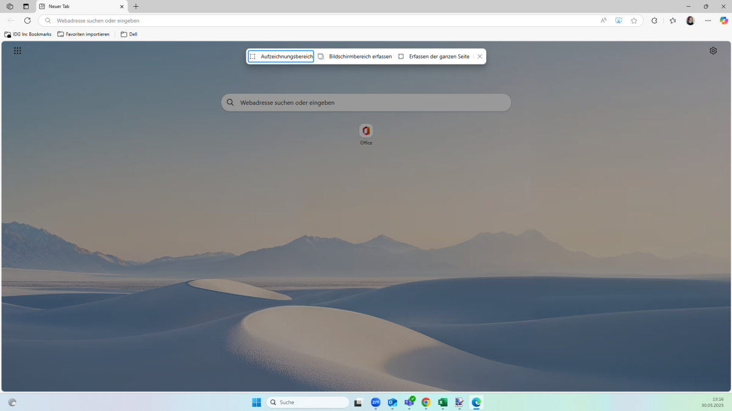Click the Copilot icon in Edge toolbar
This screenshot has width=732, height=411.
723,20
